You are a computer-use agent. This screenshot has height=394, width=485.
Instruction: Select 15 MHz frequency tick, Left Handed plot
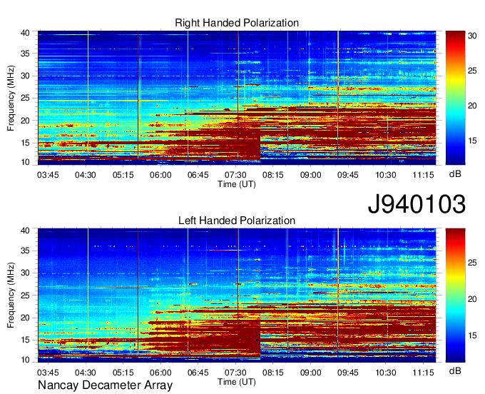(x=25, y=340)
